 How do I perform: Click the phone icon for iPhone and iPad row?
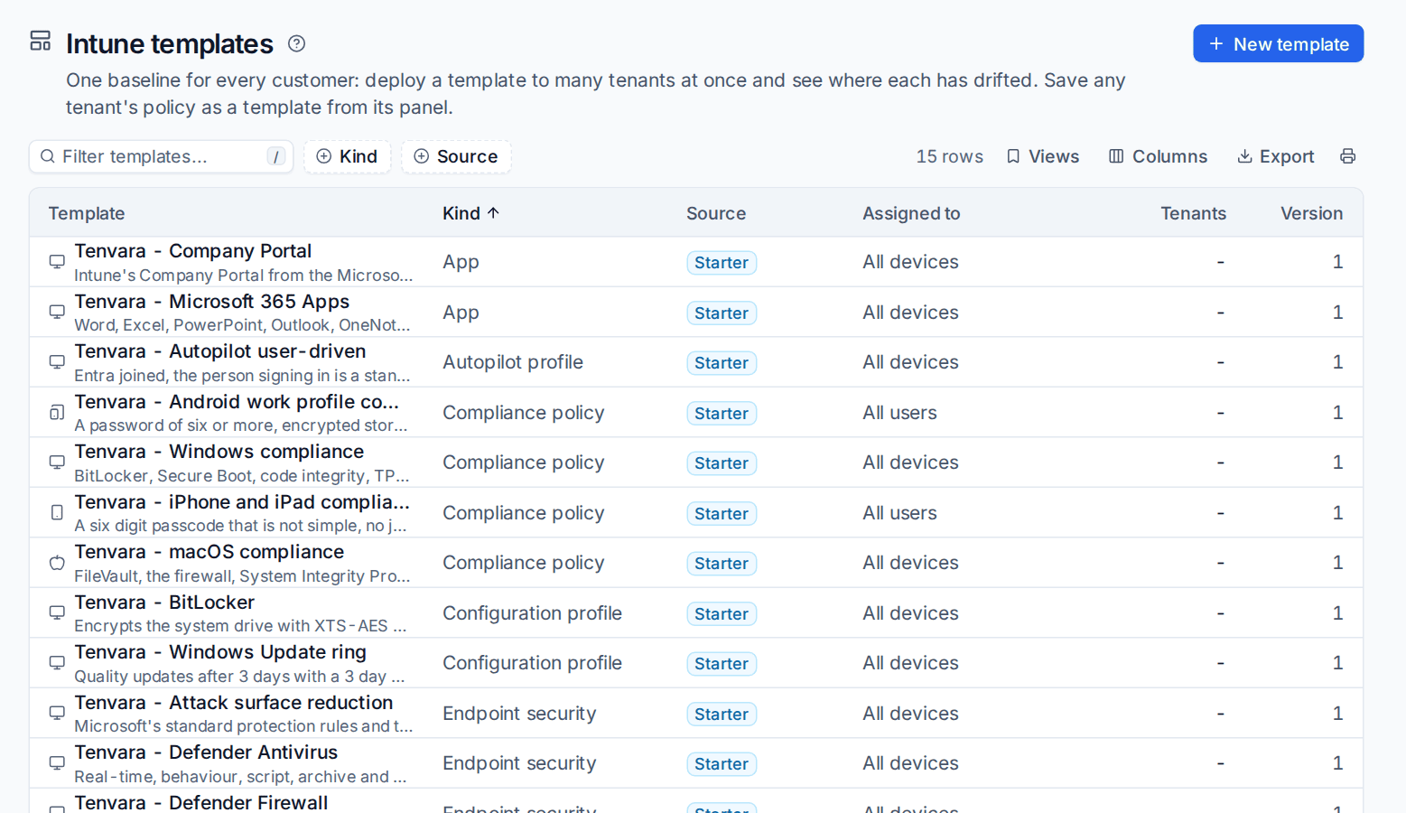pos(57,513)
